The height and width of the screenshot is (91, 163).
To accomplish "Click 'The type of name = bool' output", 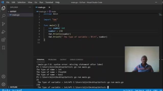I will click(50, 75).
